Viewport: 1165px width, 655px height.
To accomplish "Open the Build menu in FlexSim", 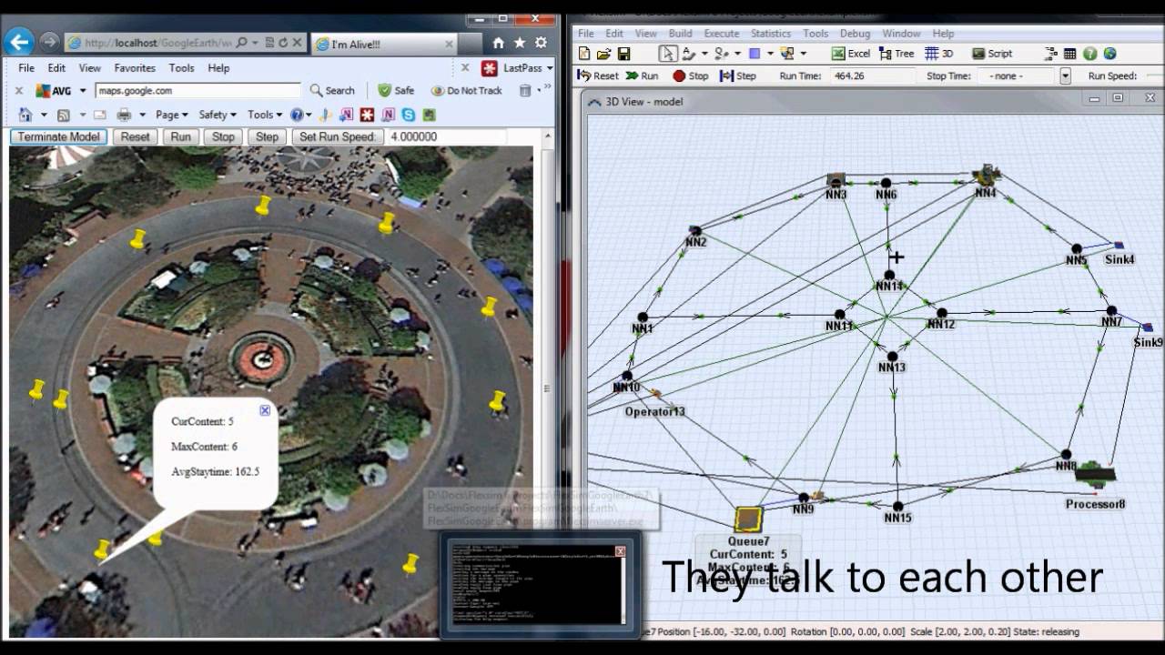I will pos(680,34).
